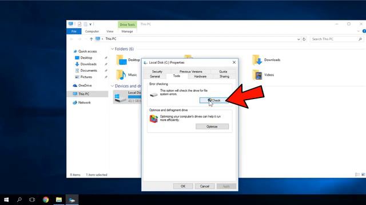Collapse the Folders (6) group
This screenshot has height=205, width=366.
112,49
